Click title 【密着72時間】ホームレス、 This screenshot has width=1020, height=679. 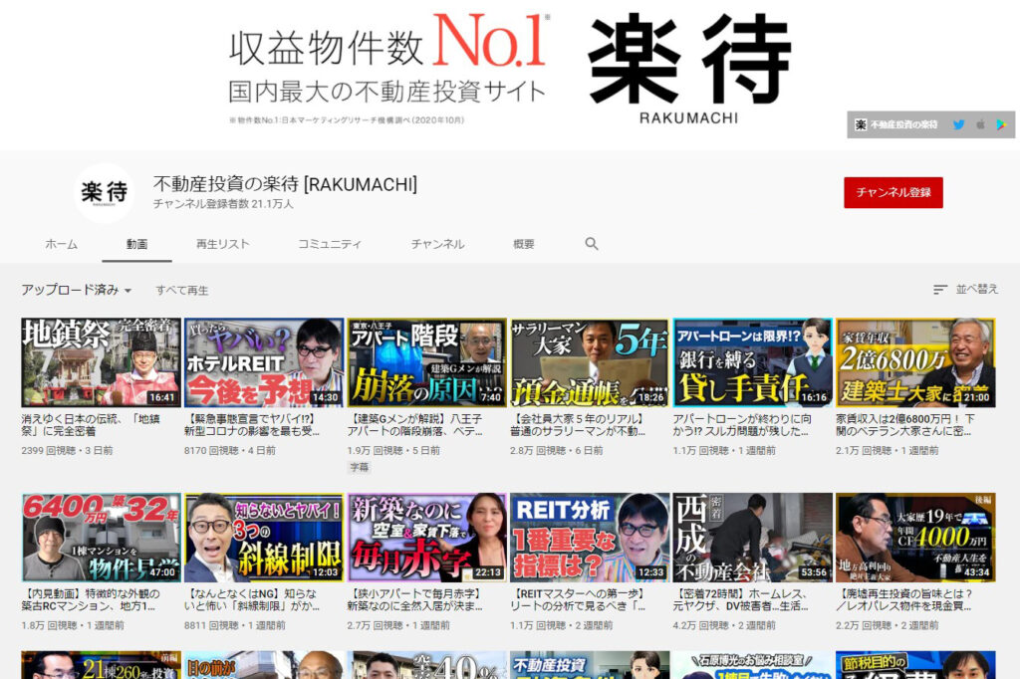pyautogui.click(x=740, y=599)
